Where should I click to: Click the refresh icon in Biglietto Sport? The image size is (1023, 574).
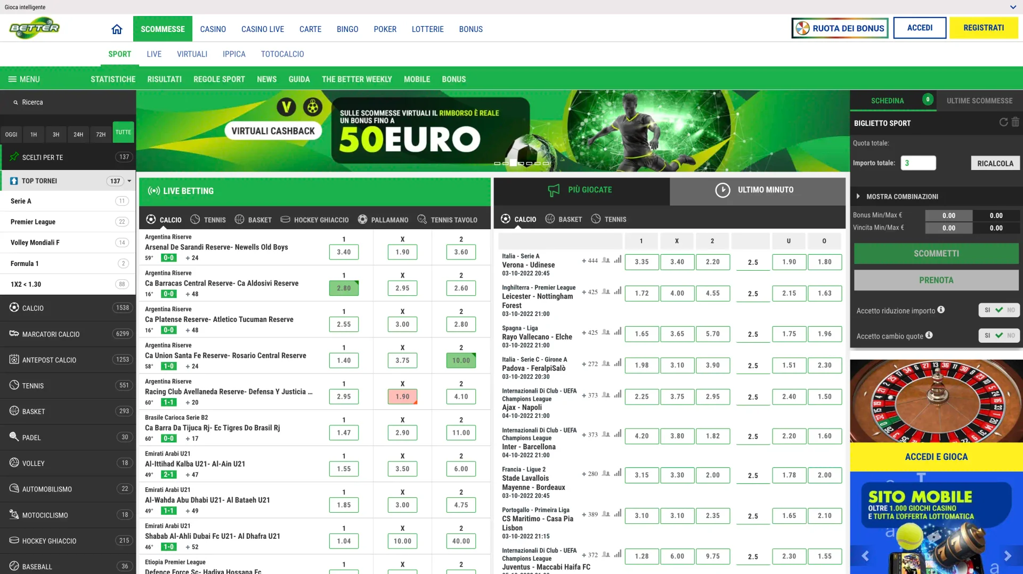coord(1003,122)
